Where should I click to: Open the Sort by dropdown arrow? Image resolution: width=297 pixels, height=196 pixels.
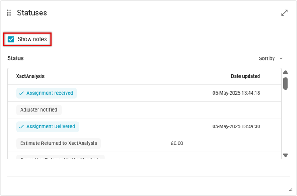281,58
